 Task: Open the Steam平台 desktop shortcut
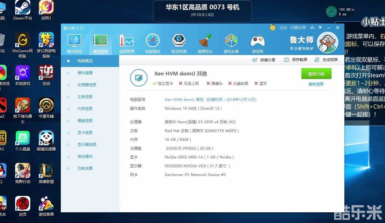coord(23,10)
